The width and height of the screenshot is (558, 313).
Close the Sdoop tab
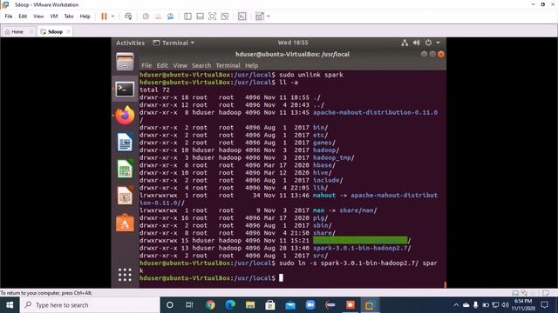pos(68,31)
